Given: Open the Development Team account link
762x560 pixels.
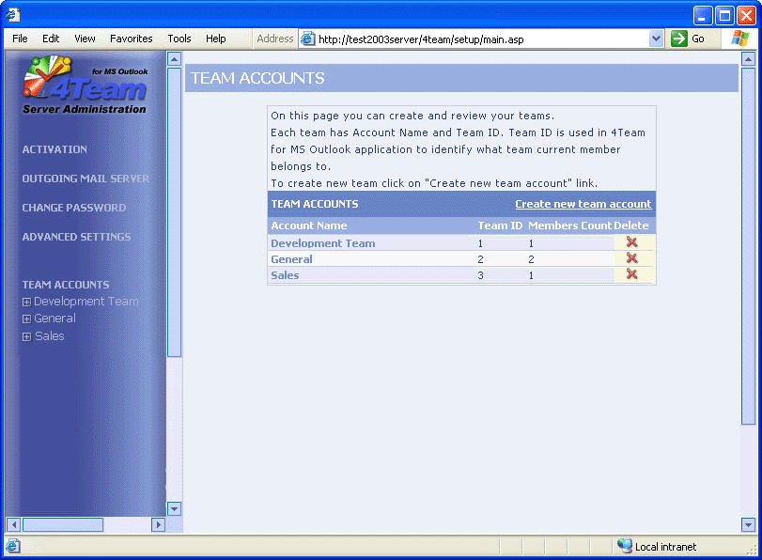Looking at the screenshot, I should (322, 243).
